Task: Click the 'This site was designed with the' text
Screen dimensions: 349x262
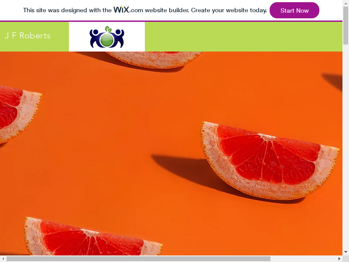Action: (x=67, y=10)
